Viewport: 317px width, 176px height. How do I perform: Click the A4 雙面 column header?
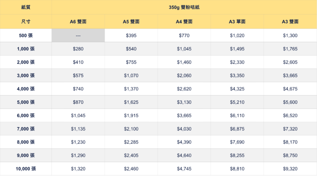click(184, 22)
